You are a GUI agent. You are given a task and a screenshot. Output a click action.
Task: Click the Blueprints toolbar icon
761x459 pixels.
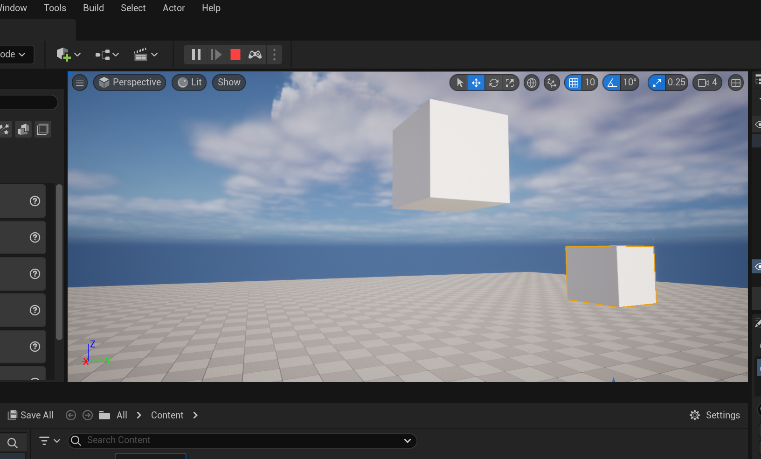tap(103, 55)
